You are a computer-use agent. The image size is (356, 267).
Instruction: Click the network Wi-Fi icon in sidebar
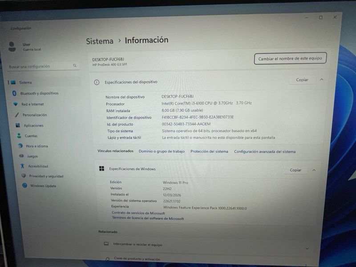click(16, 104)
